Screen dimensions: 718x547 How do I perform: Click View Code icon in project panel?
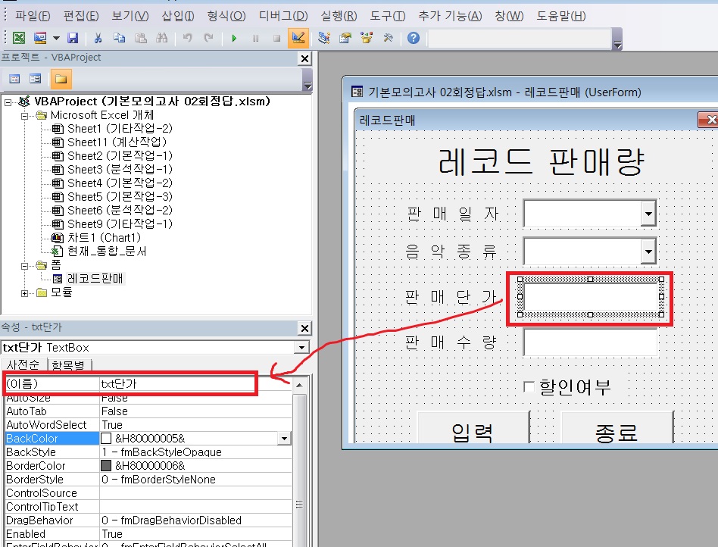tap(14, 79)
